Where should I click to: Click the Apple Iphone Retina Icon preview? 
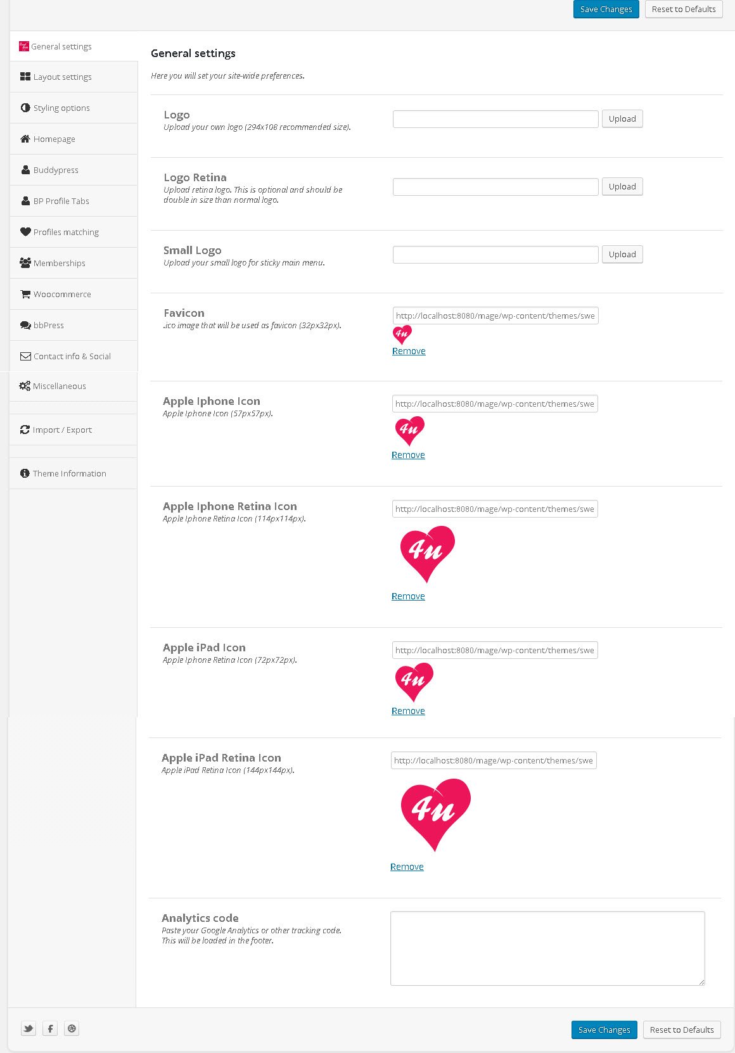pyautogui.click(x=427, y=554)
